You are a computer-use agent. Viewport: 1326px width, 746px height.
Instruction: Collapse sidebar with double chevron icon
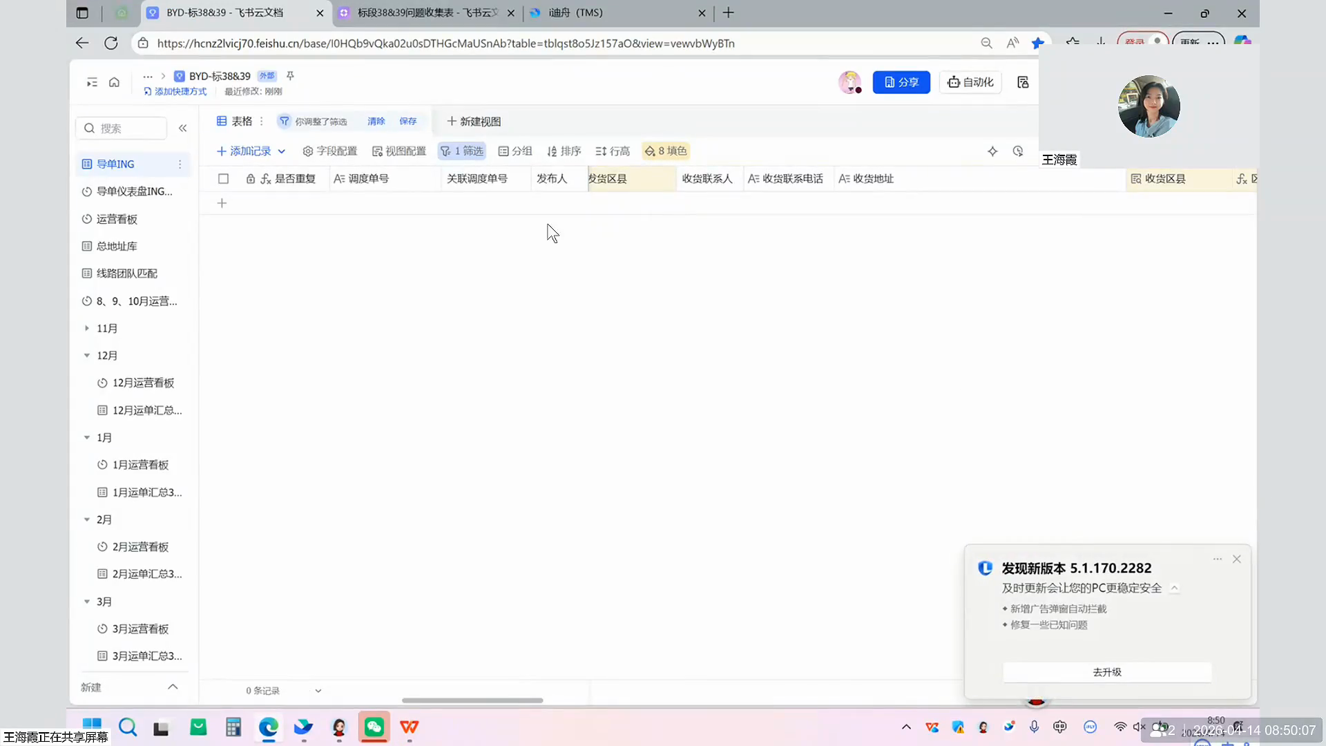coord(182,128)
